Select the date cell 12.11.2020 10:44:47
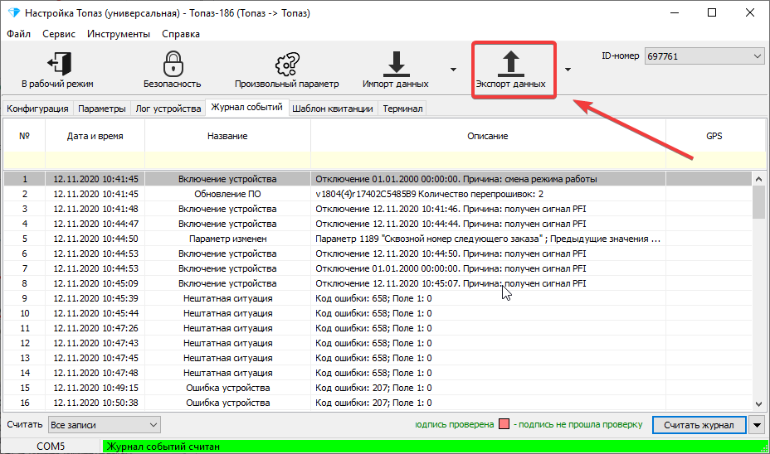 pos(95,224)
